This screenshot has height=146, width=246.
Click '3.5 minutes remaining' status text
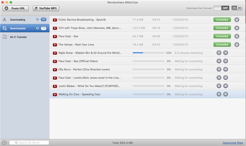[188, 53]
